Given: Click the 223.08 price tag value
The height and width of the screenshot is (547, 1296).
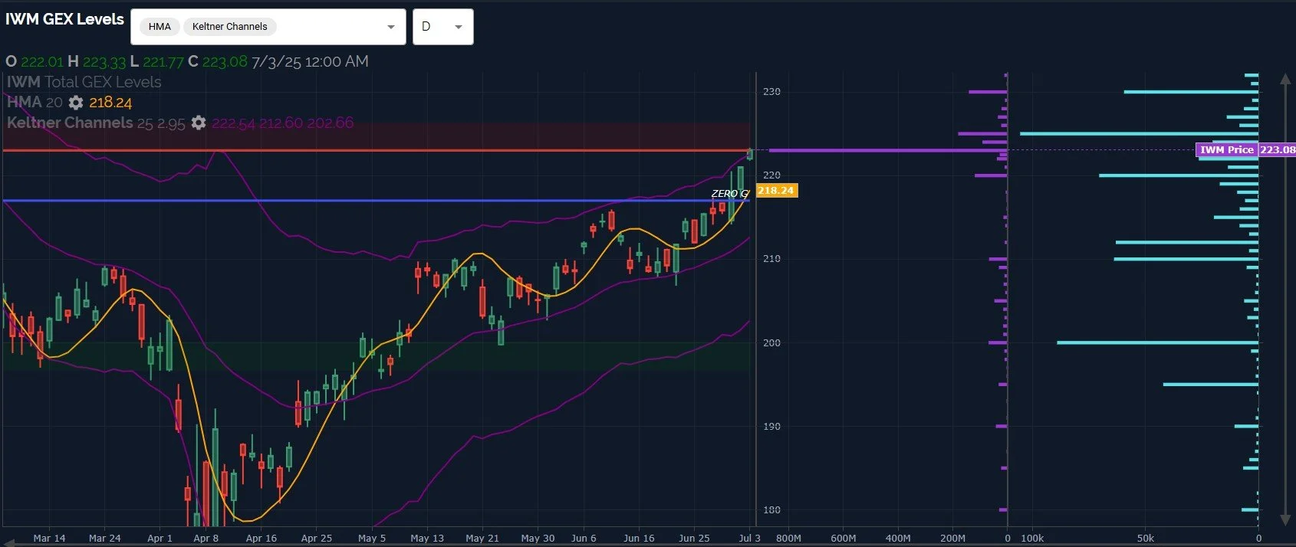Looking at the screenshot, I should [1277, 150].
